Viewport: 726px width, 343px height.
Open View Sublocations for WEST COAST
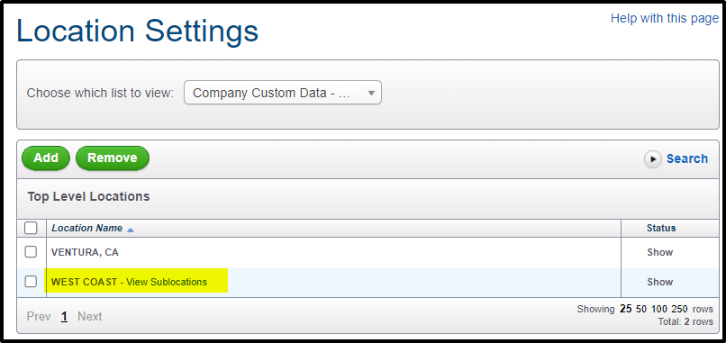click(167, 282)
